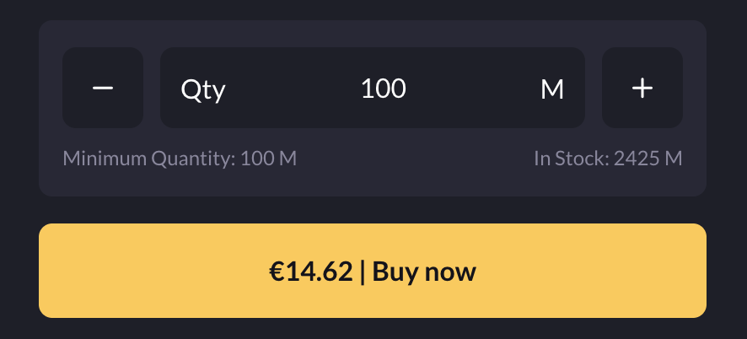Click the Qty label in the quantity field
Viewport: 747px width, 339px height.
tap(203, 89)
